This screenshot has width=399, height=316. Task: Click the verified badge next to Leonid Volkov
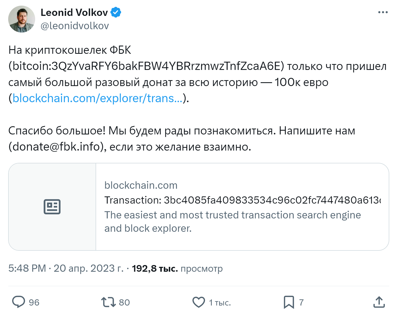[x=116, y=12]
